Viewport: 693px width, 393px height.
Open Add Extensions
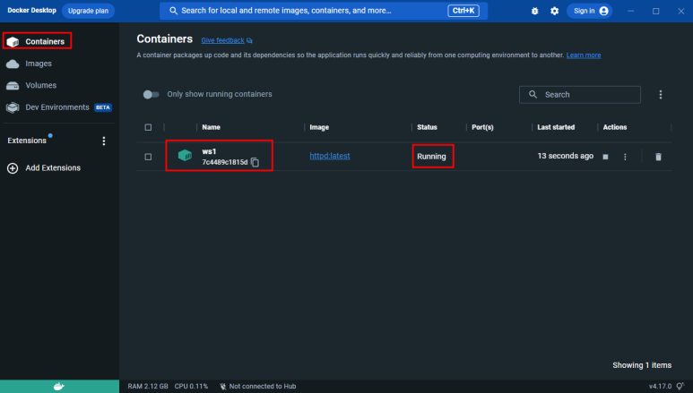point(53,167)
